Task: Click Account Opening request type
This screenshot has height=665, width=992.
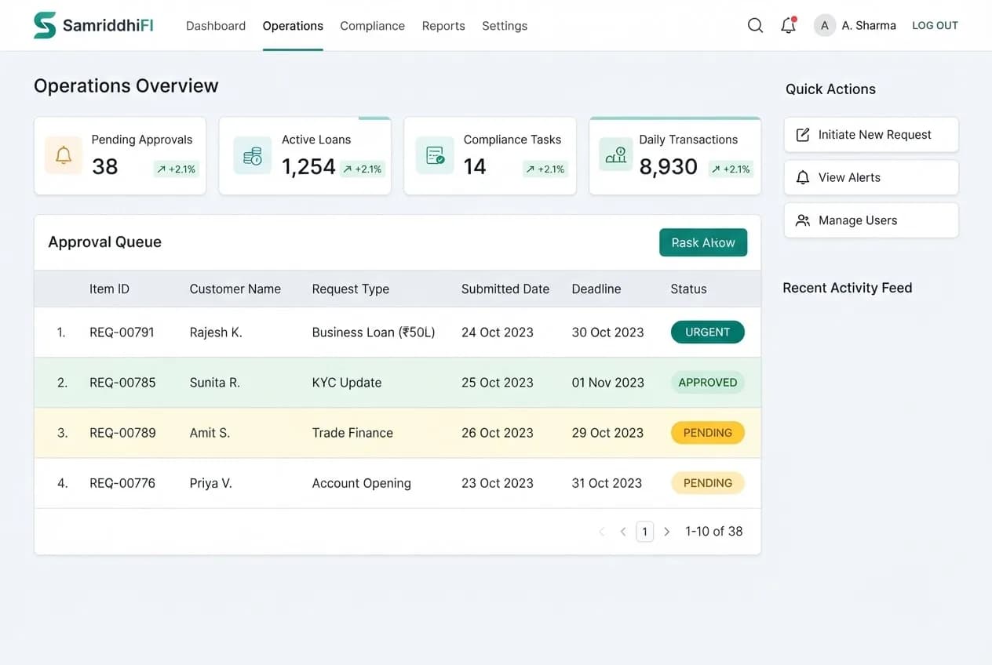Action: [x=361, y=483]
